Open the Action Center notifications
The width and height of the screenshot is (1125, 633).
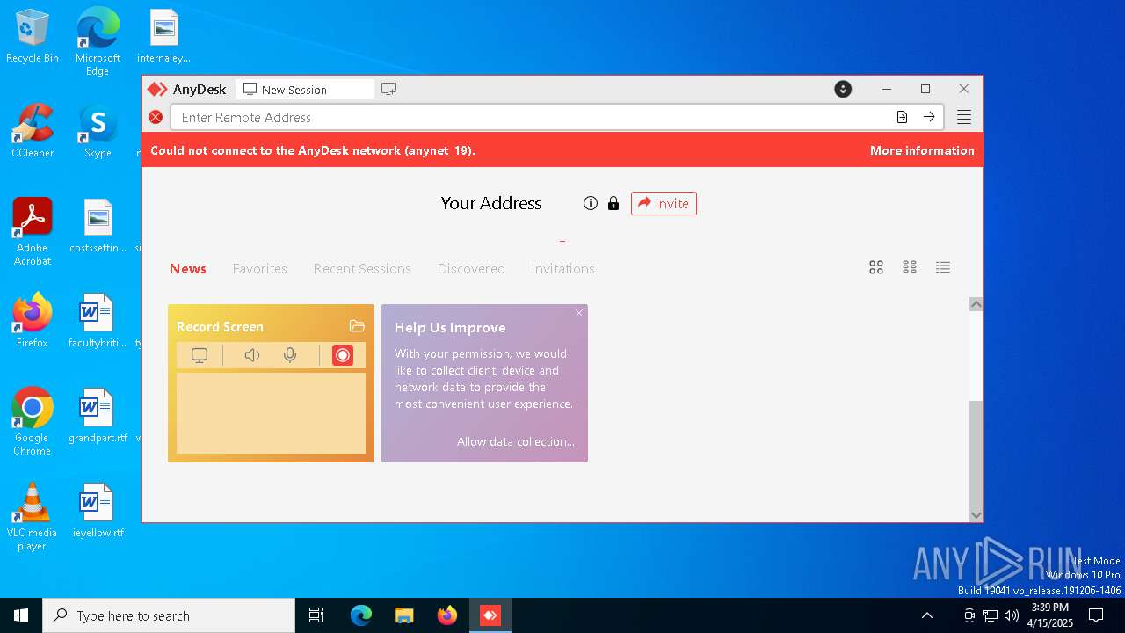(1096, 615)
